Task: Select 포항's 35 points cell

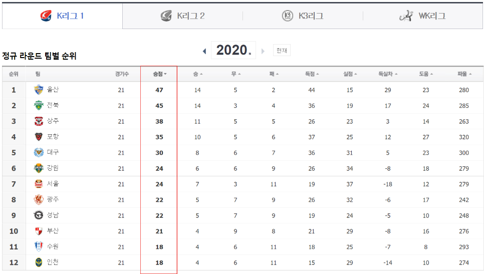Action: (x=159, y=137)
